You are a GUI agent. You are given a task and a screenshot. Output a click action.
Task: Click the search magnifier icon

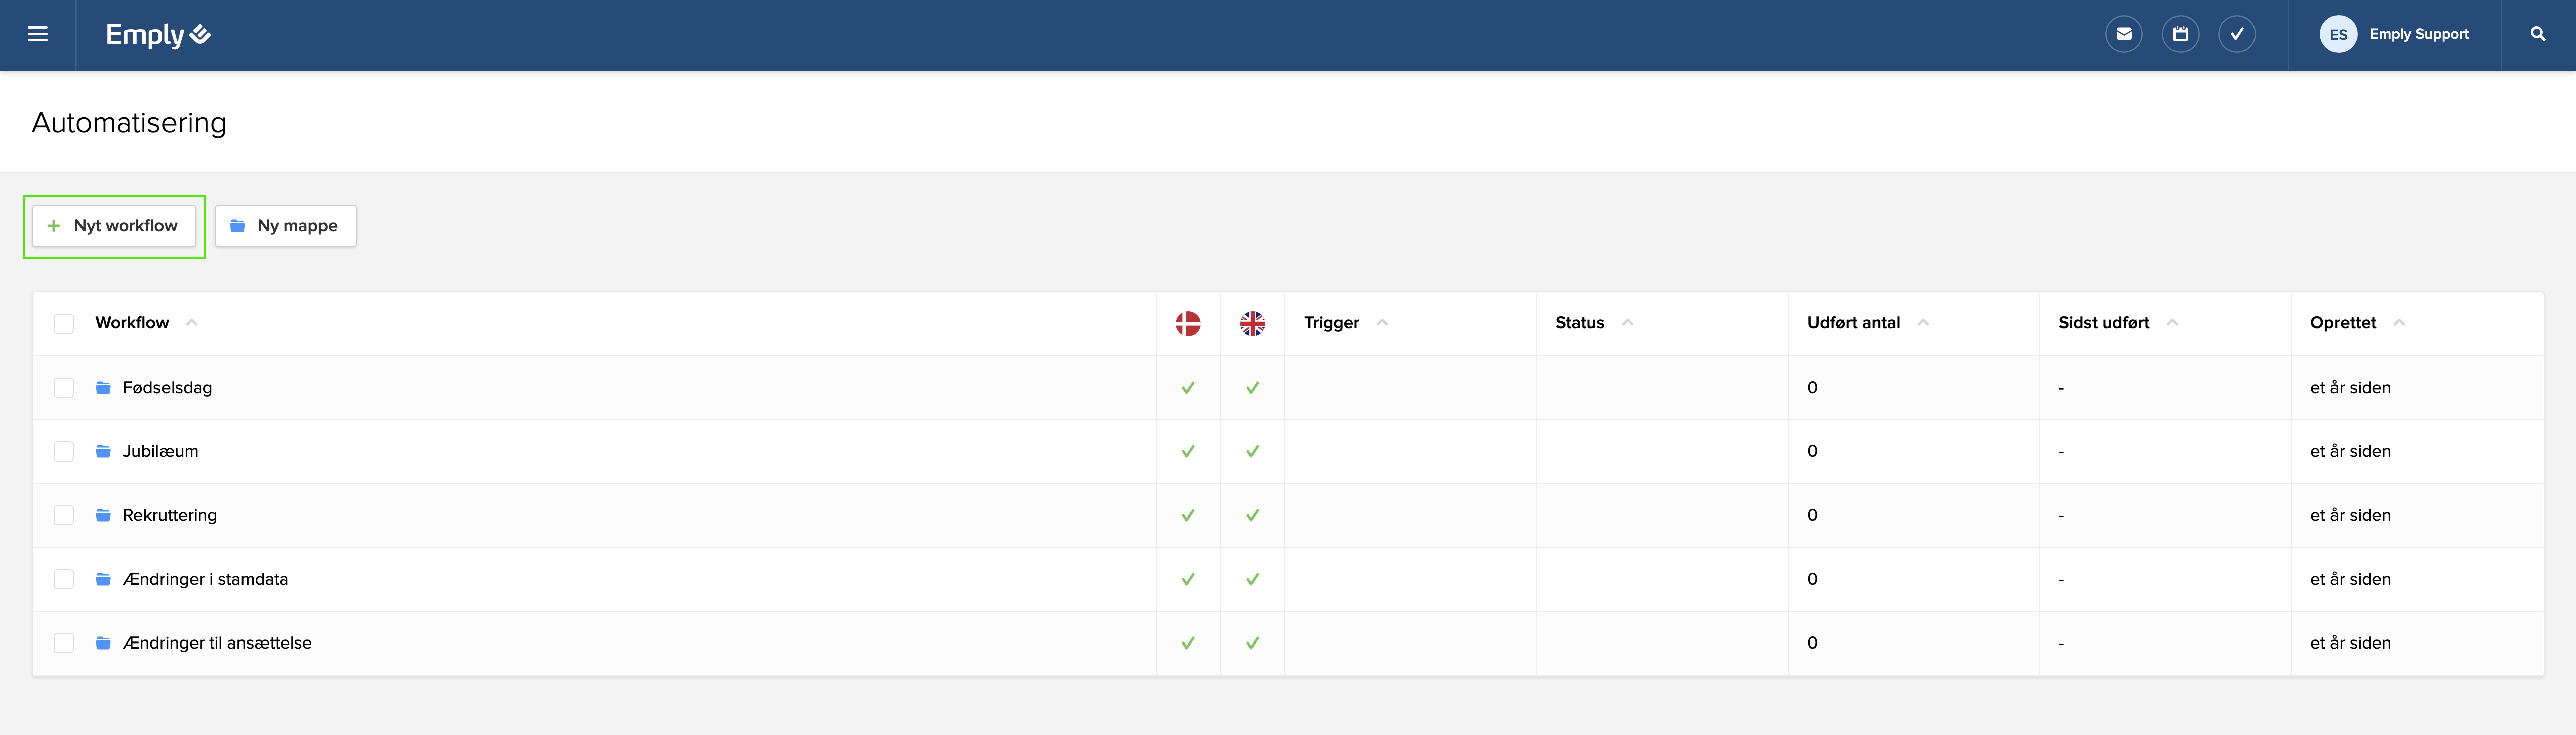point(2537,35)
